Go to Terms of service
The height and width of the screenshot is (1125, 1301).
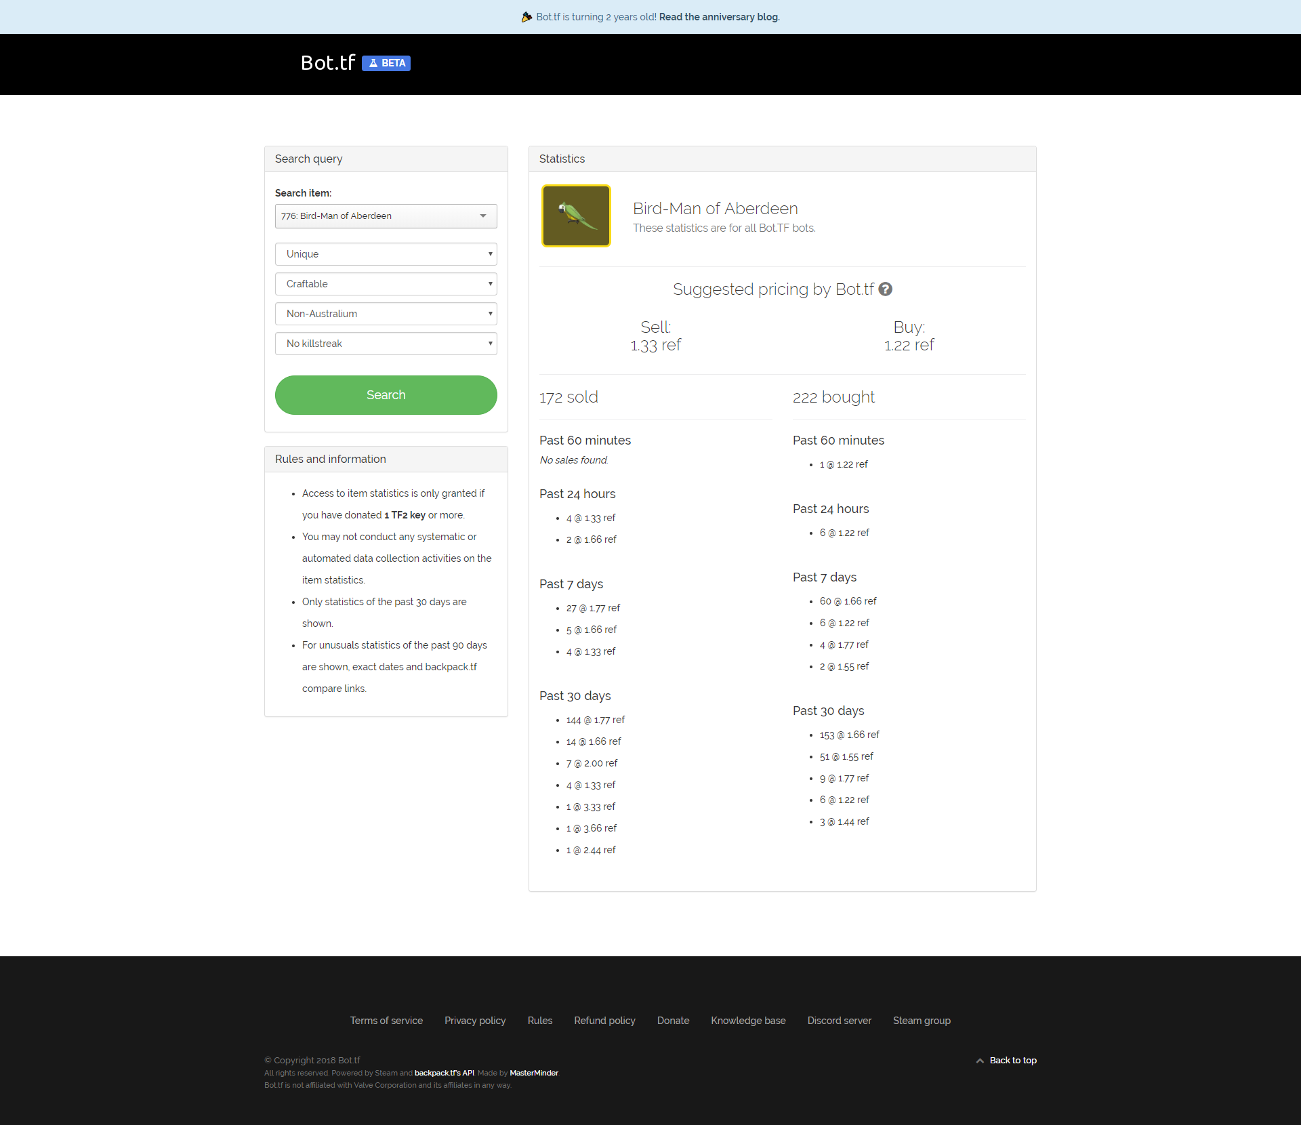tap(386, 1021)
